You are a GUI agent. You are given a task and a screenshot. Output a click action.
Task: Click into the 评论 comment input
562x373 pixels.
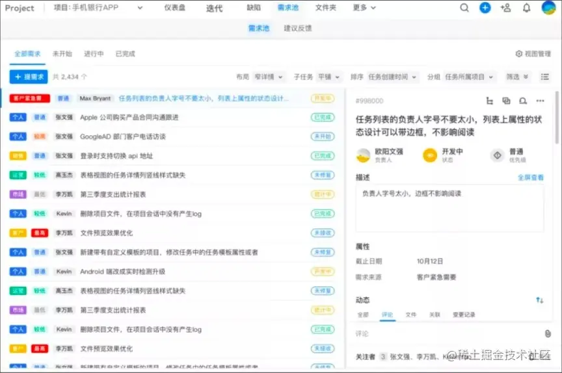448,333
